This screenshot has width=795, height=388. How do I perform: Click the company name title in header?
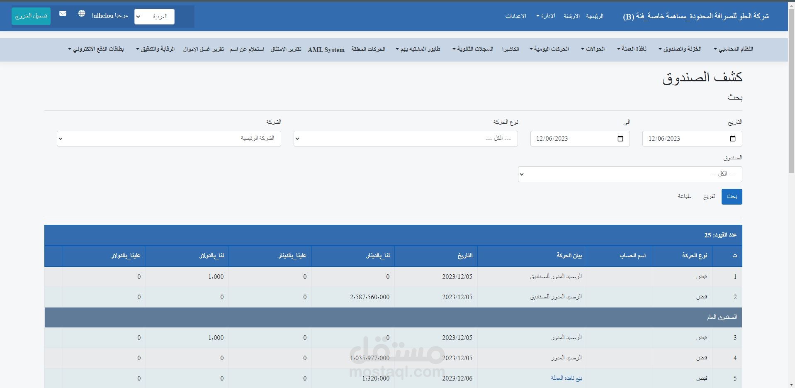pyautogui.click(x=696, y=16)
